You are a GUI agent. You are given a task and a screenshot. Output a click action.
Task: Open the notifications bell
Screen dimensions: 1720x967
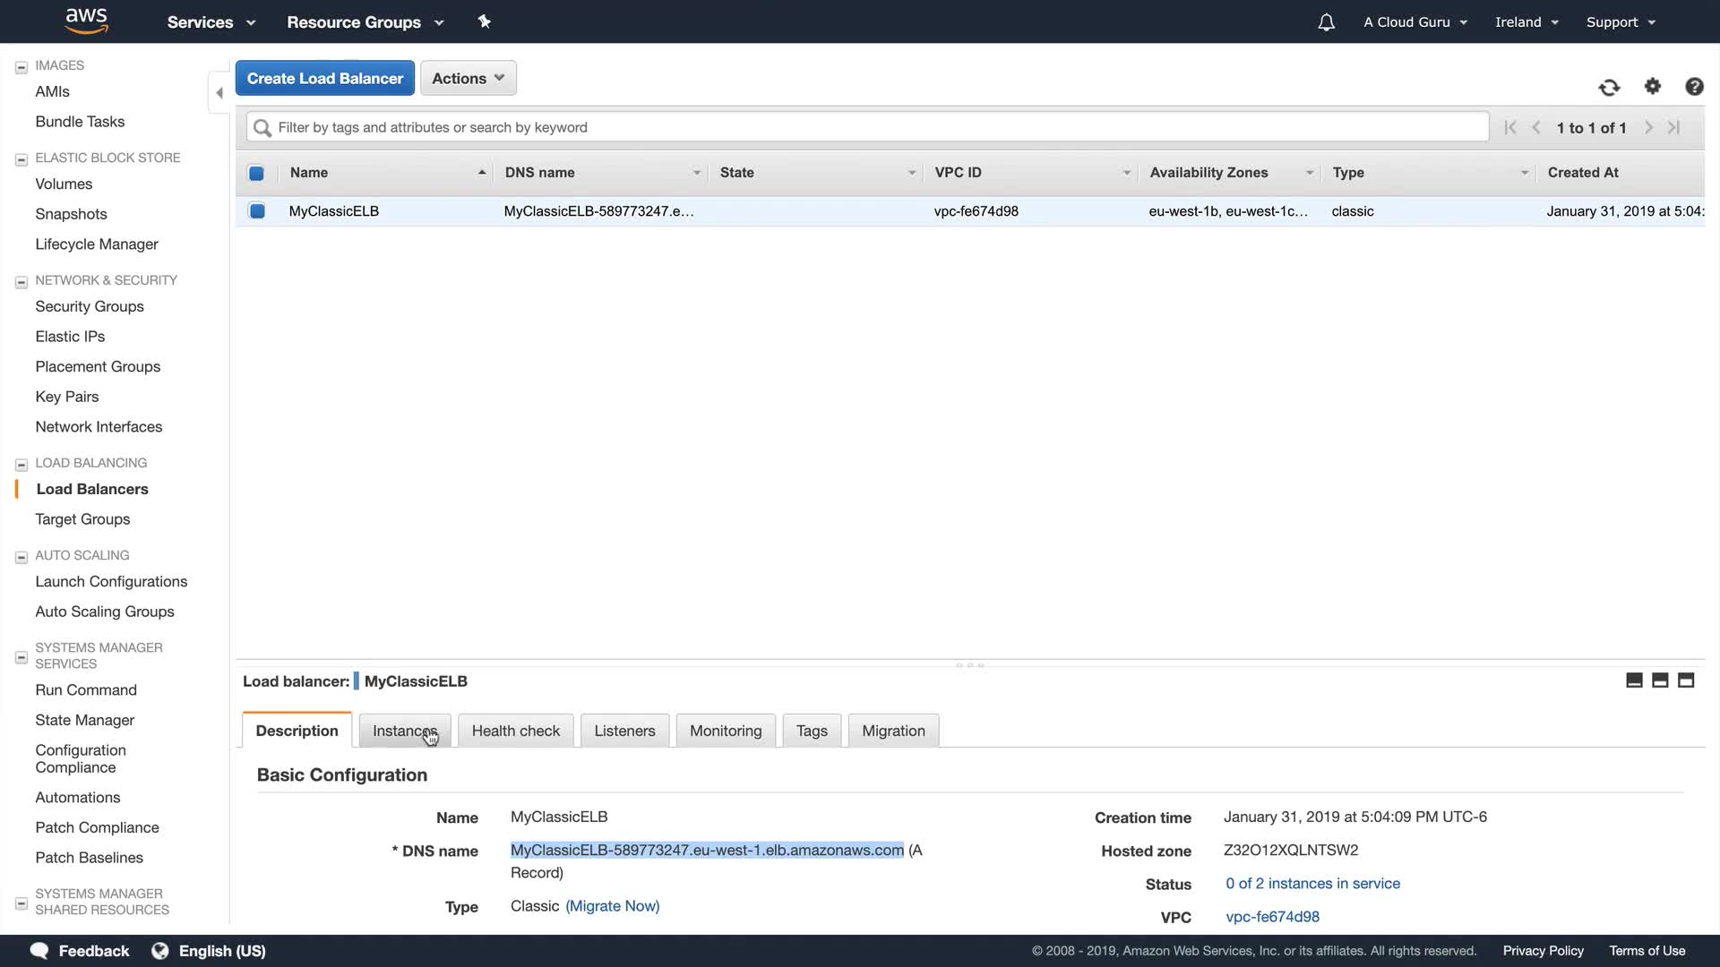click(x=1326, y=22)
